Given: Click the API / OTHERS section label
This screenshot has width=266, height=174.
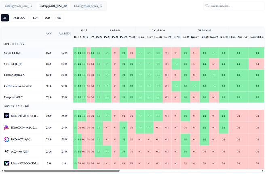Looking at the screenshot, I should pos(14,44).
